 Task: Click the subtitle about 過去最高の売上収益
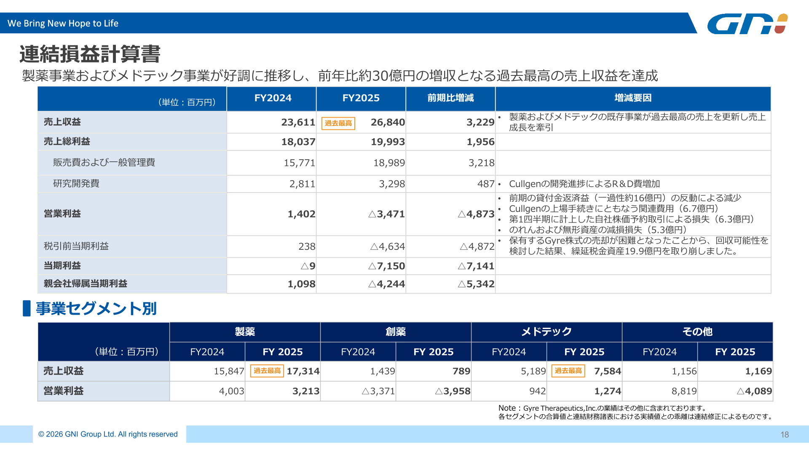(x=340, y=76)
